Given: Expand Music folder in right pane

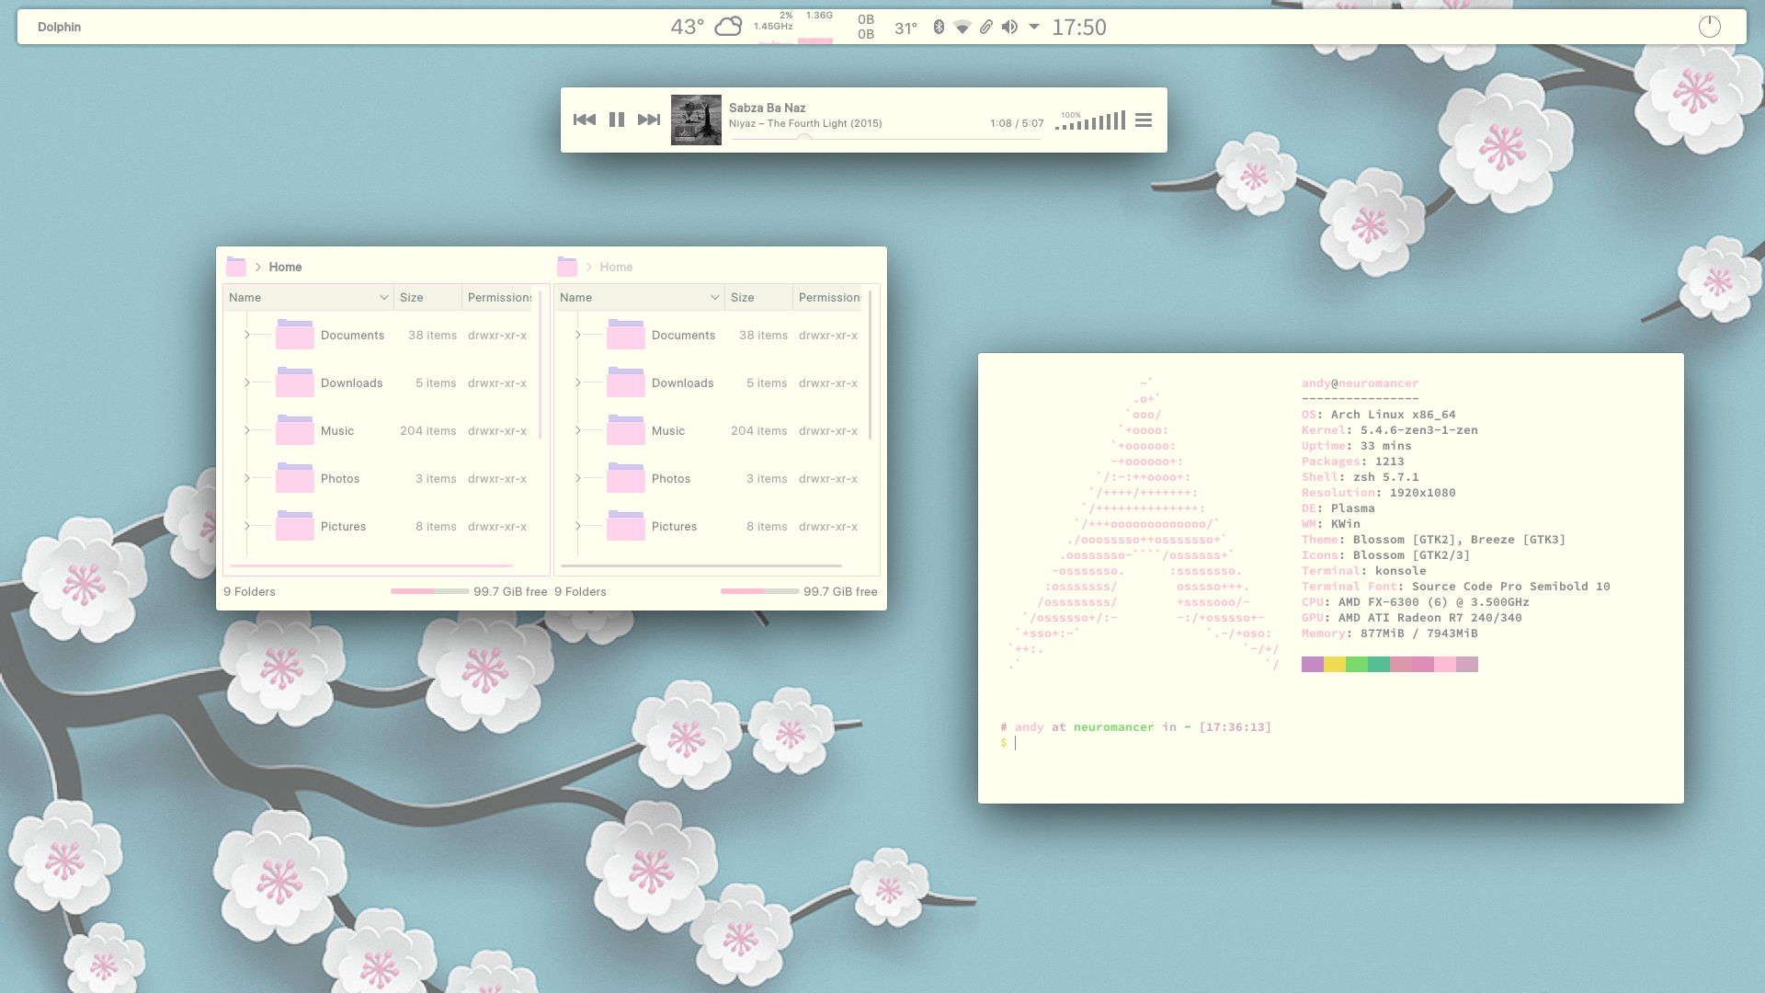Looking at the screenshot, I should tap(578, 430).
